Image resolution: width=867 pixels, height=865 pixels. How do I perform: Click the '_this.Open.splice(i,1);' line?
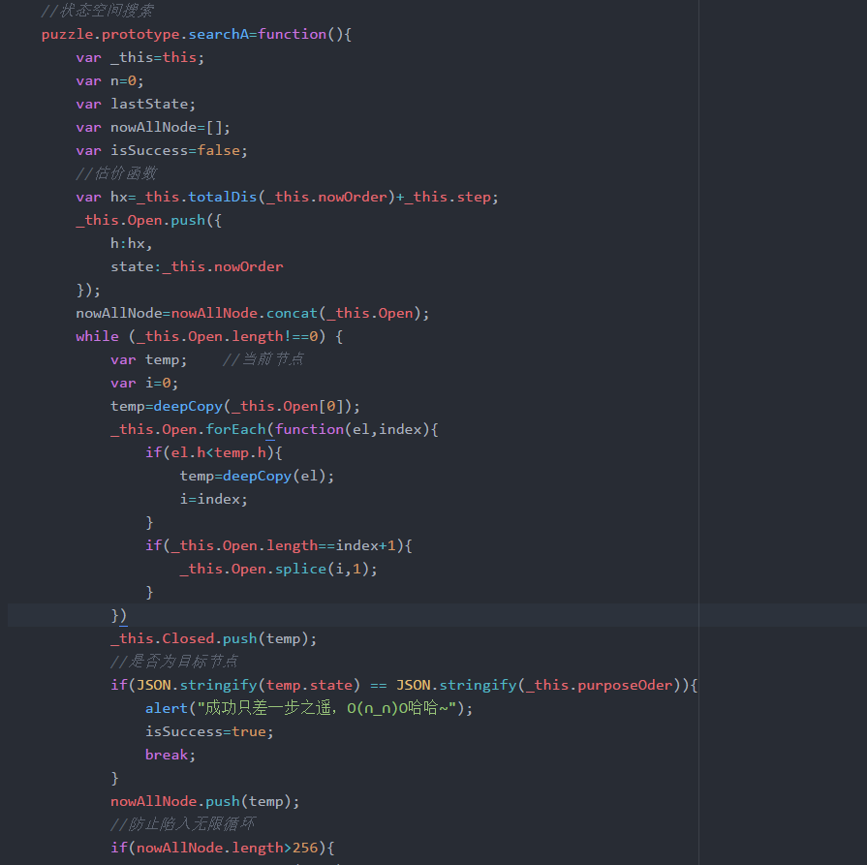click(279, 569)
